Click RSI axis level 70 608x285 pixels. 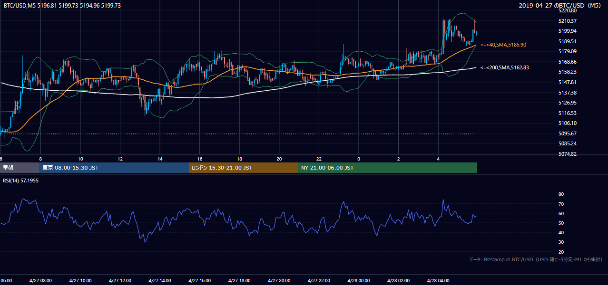pyautogui.click(x=561, y=204)
